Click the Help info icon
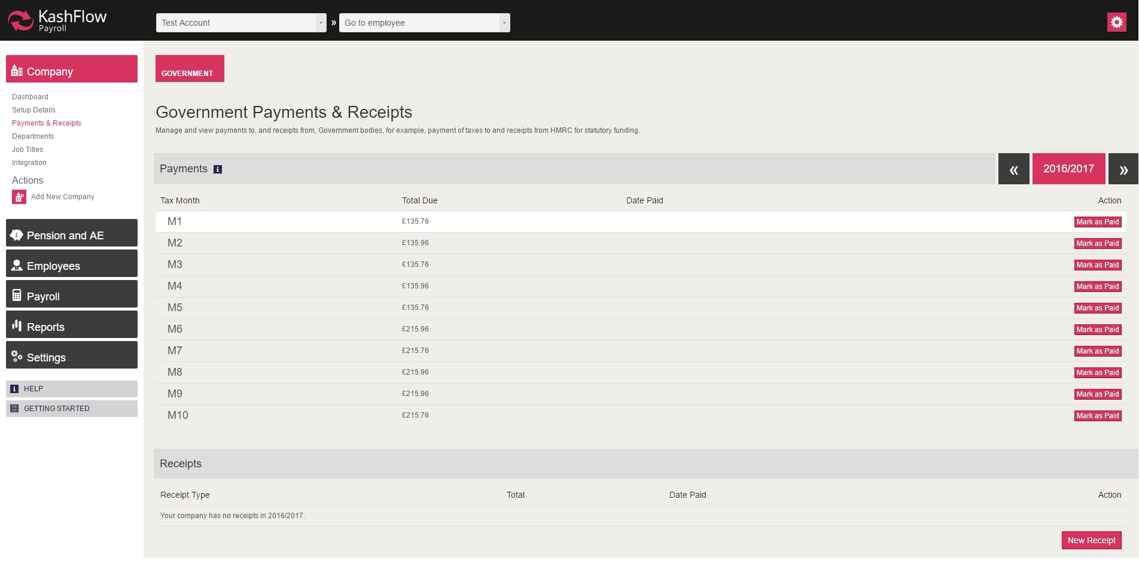Image resolution: width=1139 pixels, height=566 pixels. pyautogui.click(x=14, y=389)
